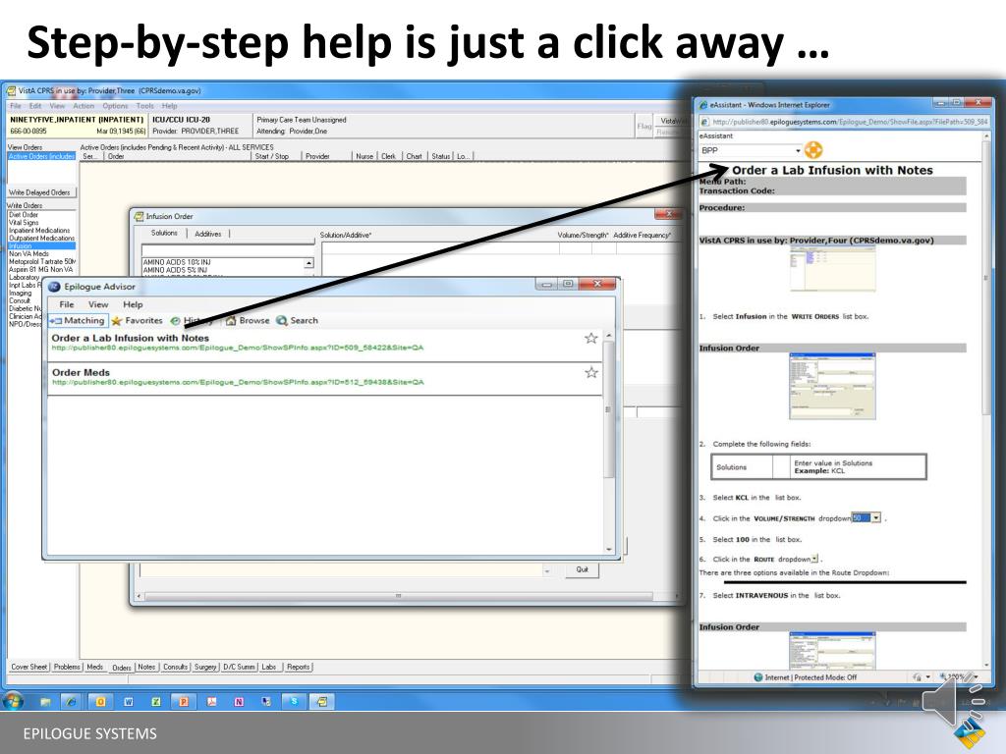Open Skype from taskbar
This screenshot has height=754, width=1006.
(294, 701)
